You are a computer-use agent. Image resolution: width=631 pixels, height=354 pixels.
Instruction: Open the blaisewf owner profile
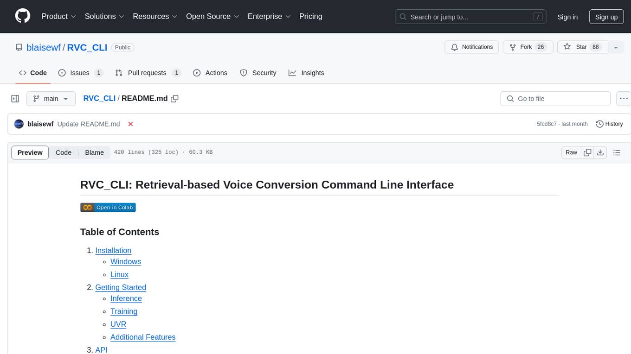44,47
